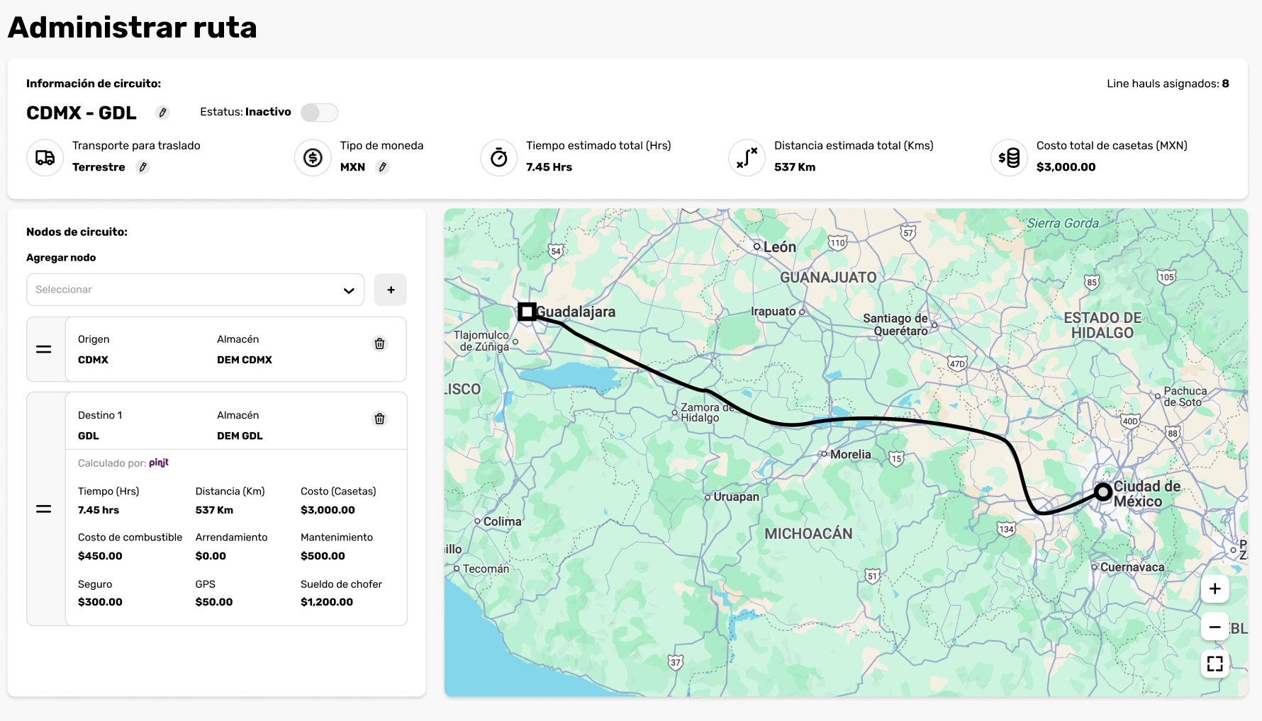Screen dimensions: 1262x721
Task: Click the '$500.00' Mantenimiento value
Action: [x=323, y=556]
